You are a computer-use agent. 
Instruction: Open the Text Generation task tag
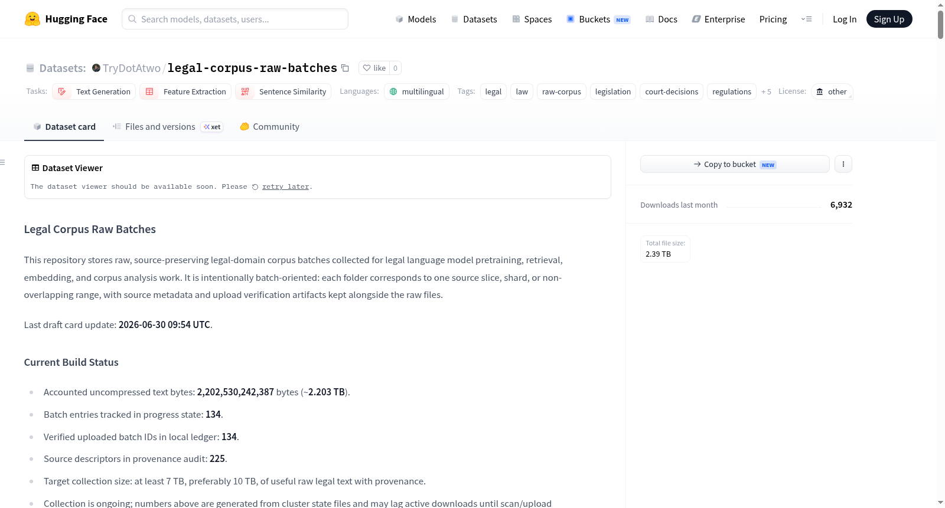pyautogui.click(x=94, y=91)
